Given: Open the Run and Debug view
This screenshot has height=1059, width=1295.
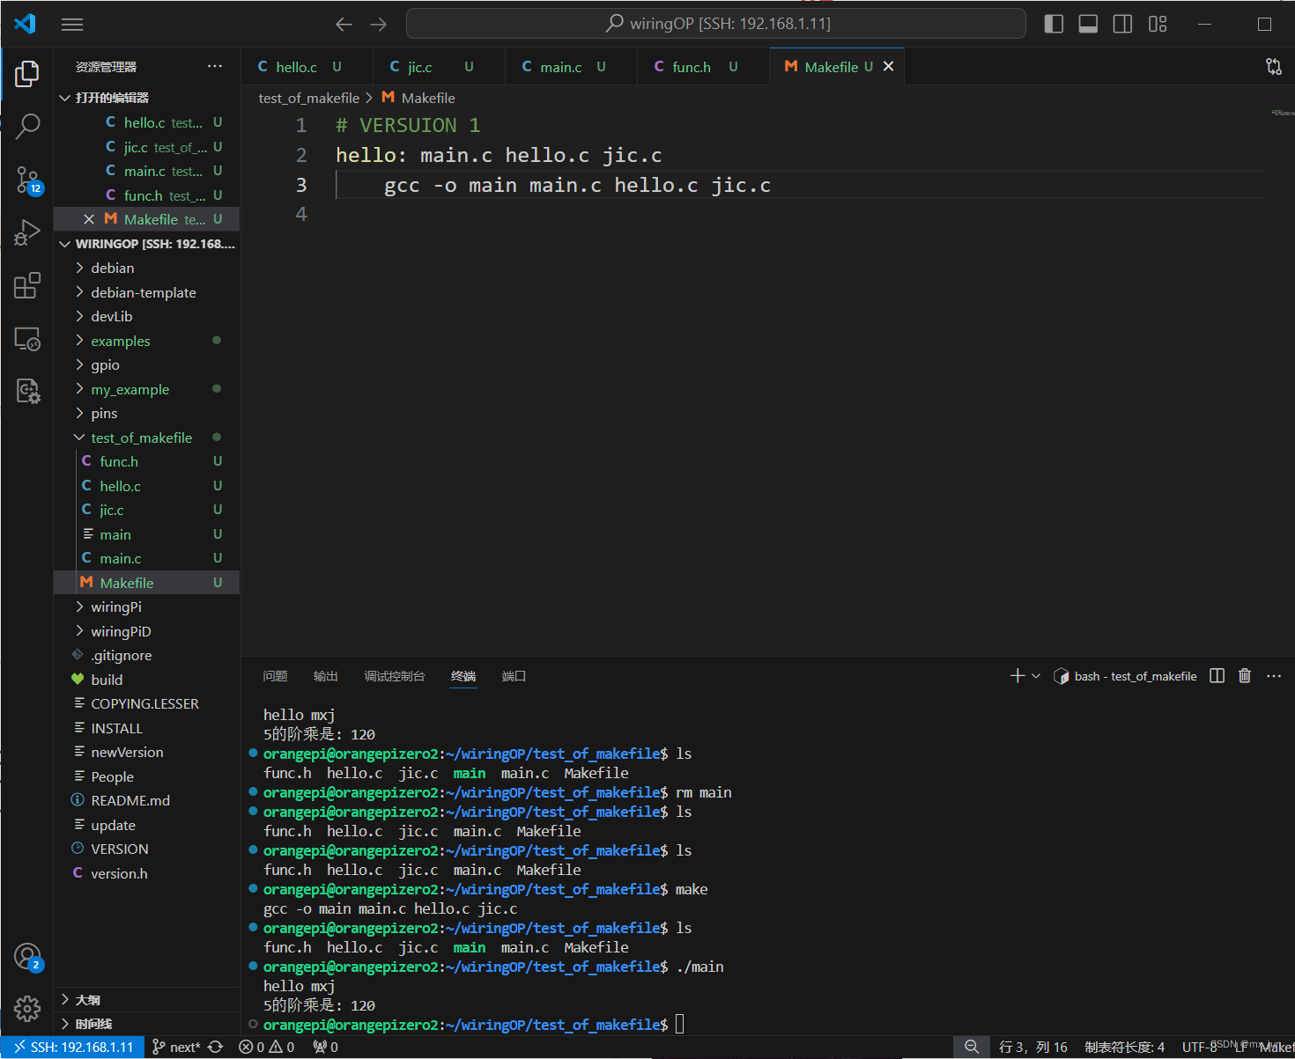Looking at the screenshot, I should pyautogui.click(x=27, y=232).
